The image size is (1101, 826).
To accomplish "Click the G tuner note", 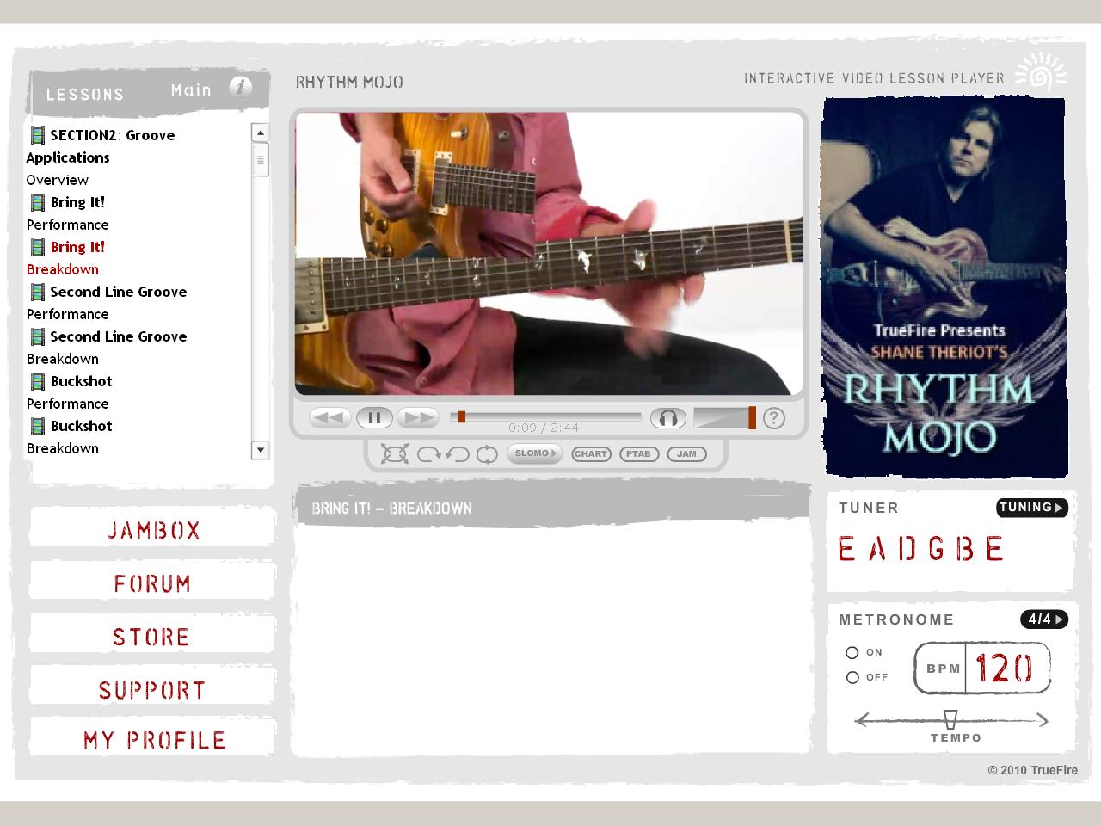I will (x=937, y=549).
